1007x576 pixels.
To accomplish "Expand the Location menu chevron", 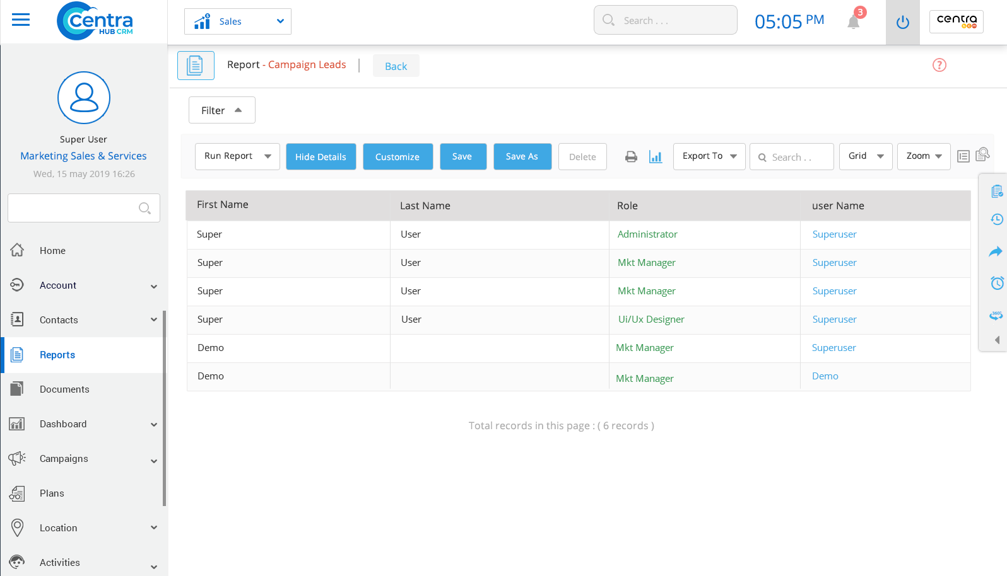I will pos(154,527).
